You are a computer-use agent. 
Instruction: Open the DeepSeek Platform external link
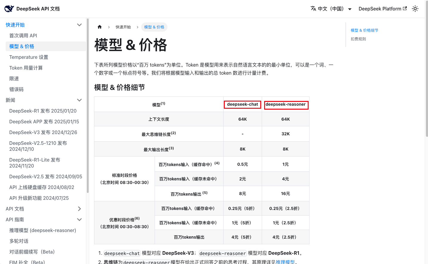click(382, 9)
